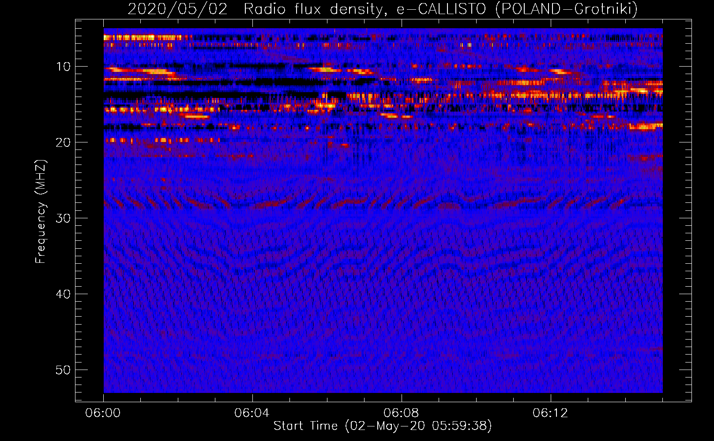Click the '40' frequency tick label
Screen dimensions: 714x441
click(64, 294)
